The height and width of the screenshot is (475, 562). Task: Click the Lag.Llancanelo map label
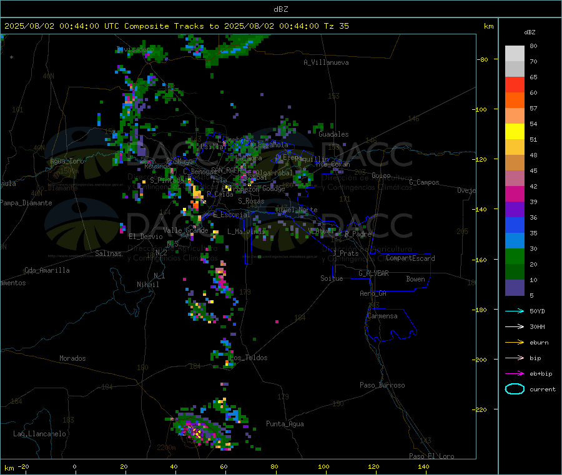tap(39, 434)
